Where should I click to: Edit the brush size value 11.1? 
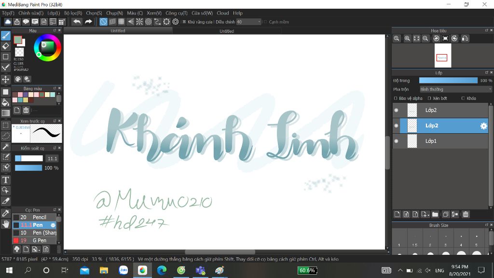pyautogui.click(x=52, y=158)
